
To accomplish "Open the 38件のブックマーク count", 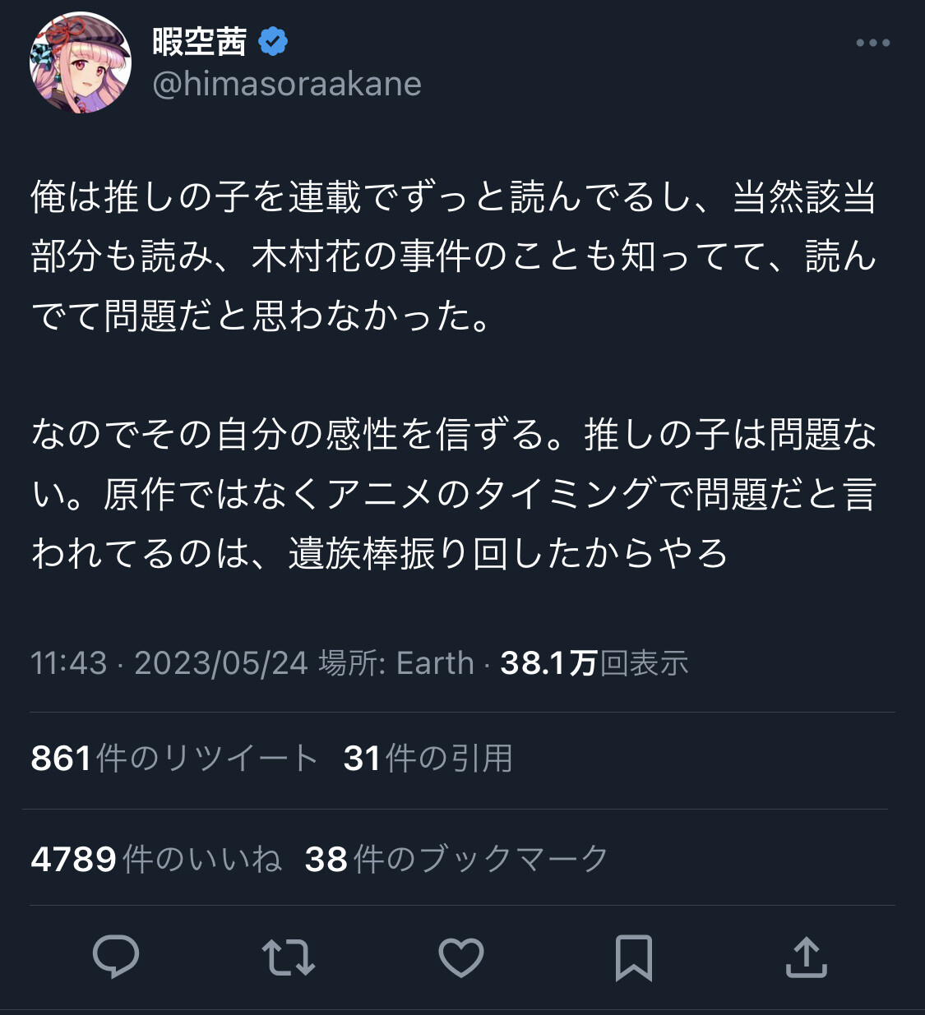I will [x=456, y=860].
